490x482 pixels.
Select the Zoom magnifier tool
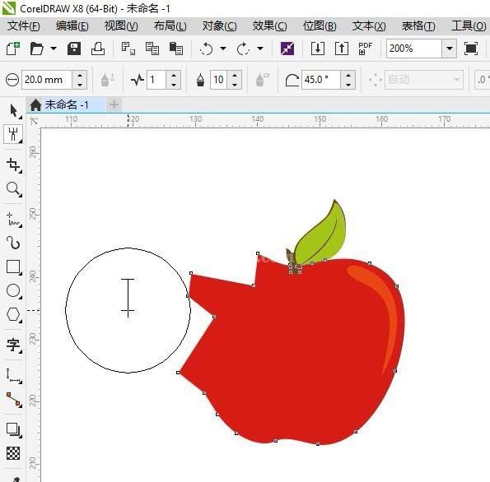13,189
